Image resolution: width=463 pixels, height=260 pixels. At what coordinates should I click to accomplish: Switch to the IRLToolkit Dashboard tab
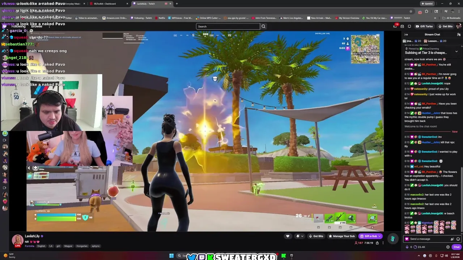click(109, 4)
